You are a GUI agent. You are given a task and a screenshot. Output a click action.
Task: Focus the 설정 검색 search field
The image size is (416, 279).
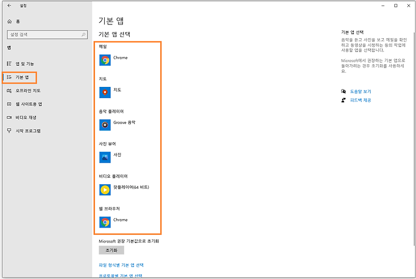(47, 34)
